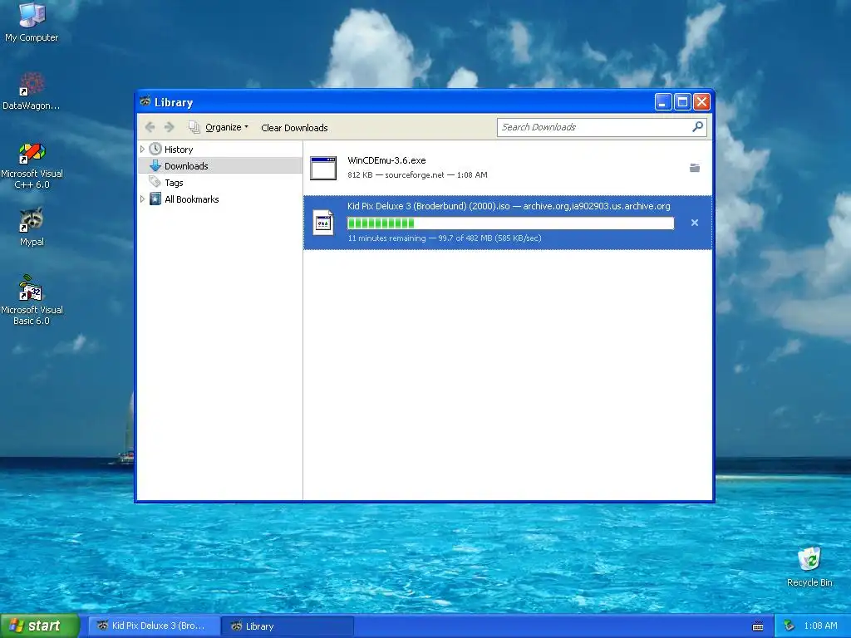Open the Start menu

(x=39, y=626)
